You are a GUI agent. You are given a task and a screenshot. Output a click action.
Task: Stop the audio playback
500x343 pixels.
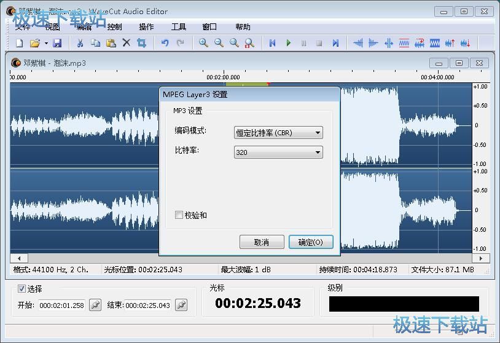pos(319,43)
